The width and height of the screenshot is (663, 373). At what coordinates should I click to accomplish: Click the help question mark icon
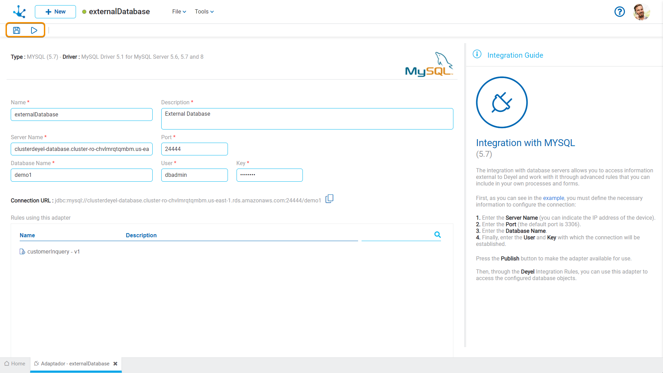(620, 11)
